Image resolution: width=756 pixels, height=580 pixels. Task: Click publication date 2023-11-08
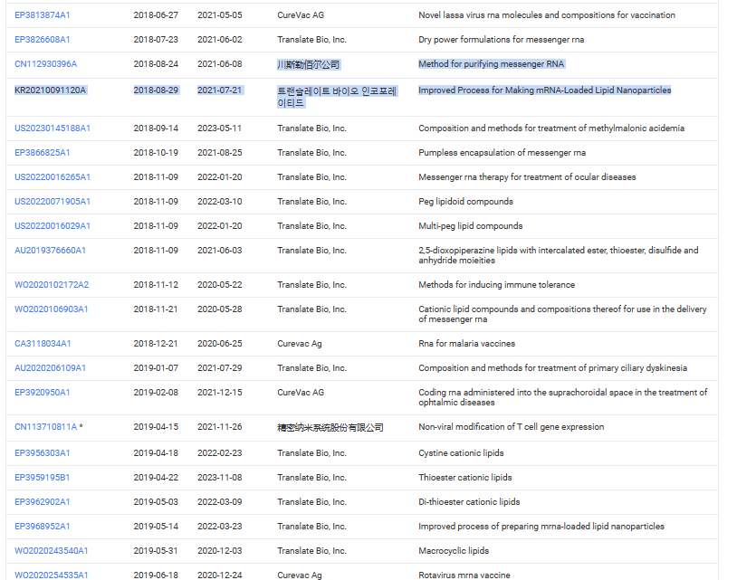point(219,478)
